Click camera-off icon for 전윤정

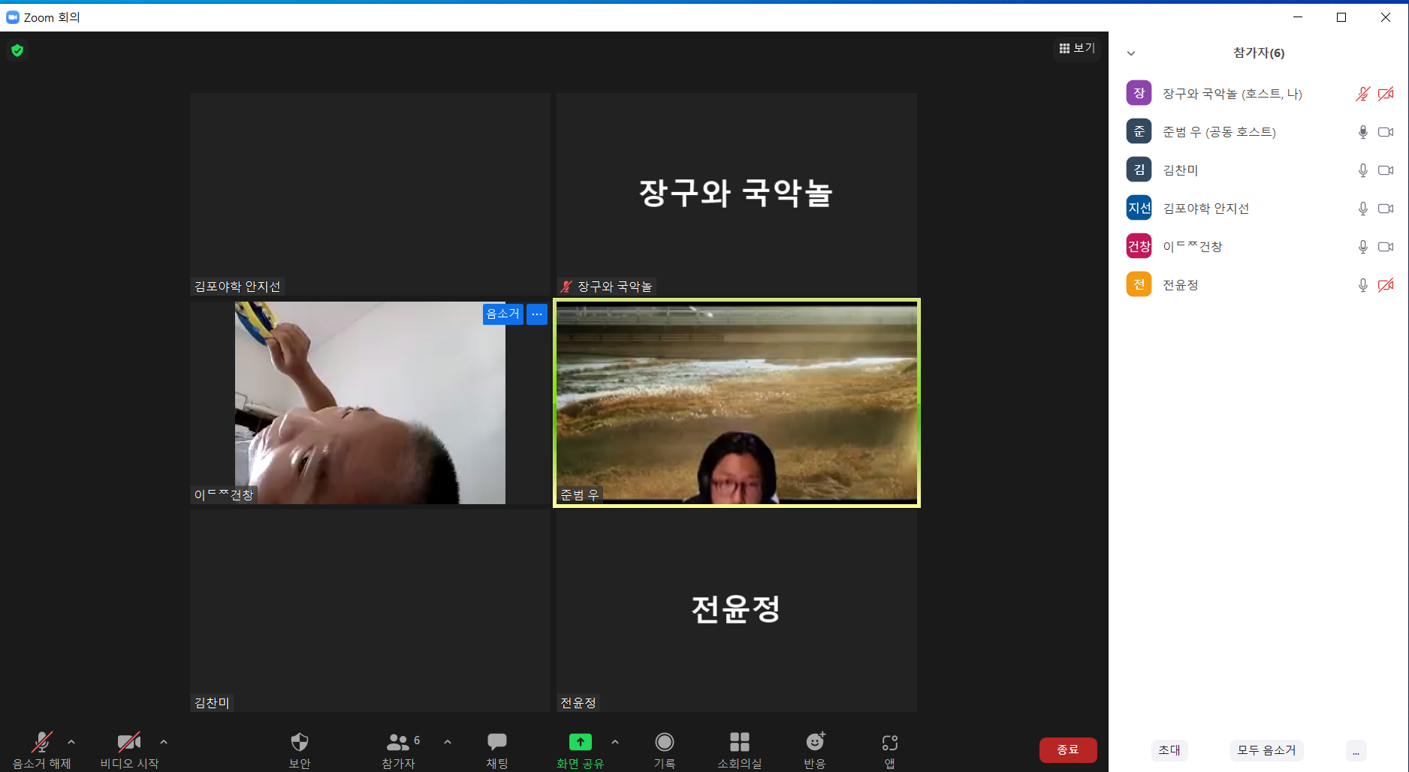[x=1386, y=285]
